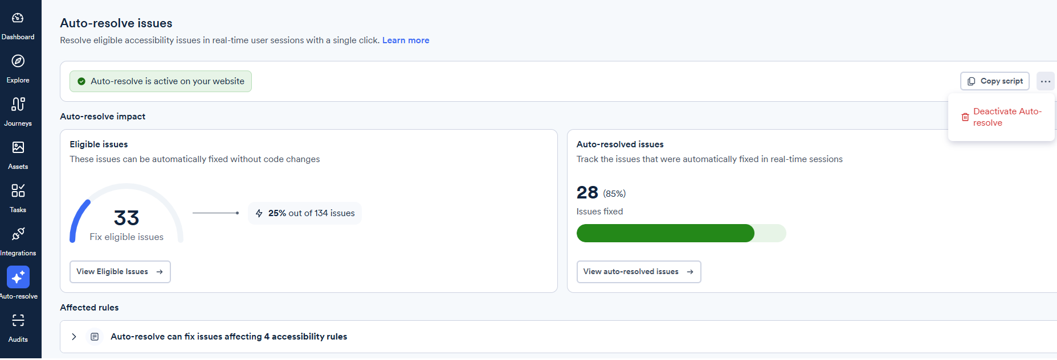Screen dimensions: 1057x360
Task: Click the document icon in Affected rules row
Action: [x=95, y=337]
